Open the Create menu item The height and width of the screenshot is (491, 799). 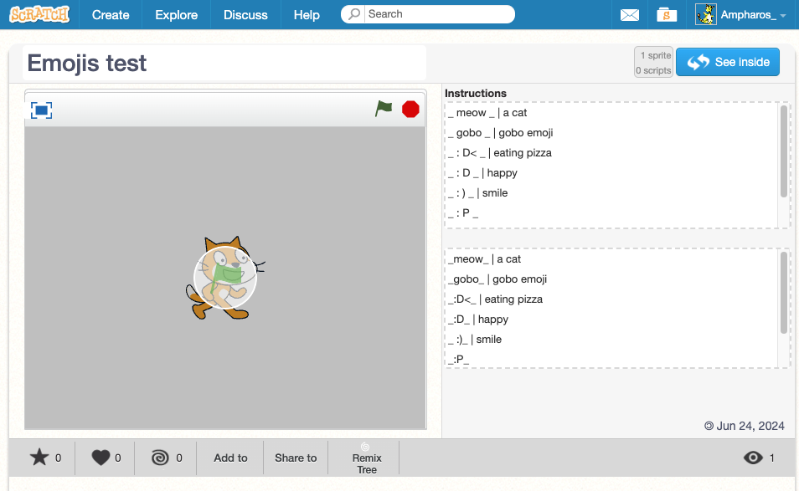(x=111, y=15)
